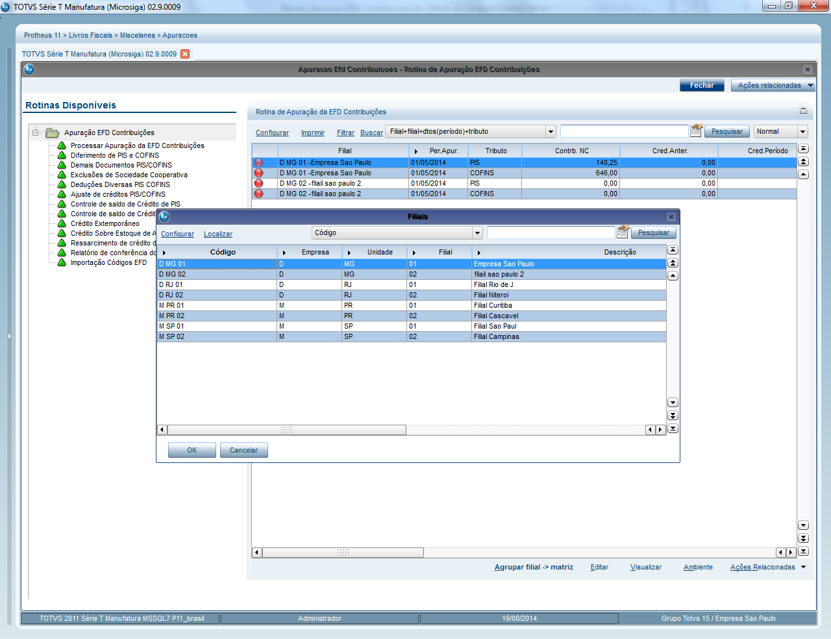Viewport: 831px width, 639px height.
Task: Click the Ambiente option in the bottom bar
Action: click(698, 567)
